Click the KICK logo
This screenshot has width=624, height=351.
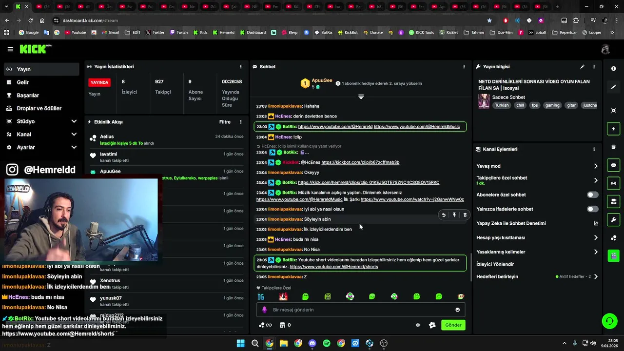coord(35,49)
